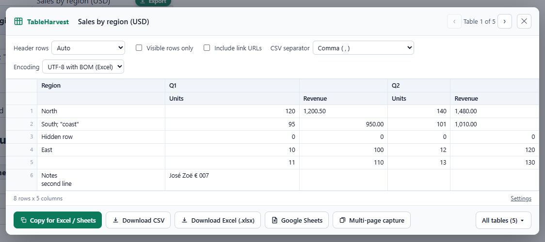The width and height of the screenshot is (545, 242).
Task: Select the 'José Zoë € 007' cell
Action: (x=232, y=180)
